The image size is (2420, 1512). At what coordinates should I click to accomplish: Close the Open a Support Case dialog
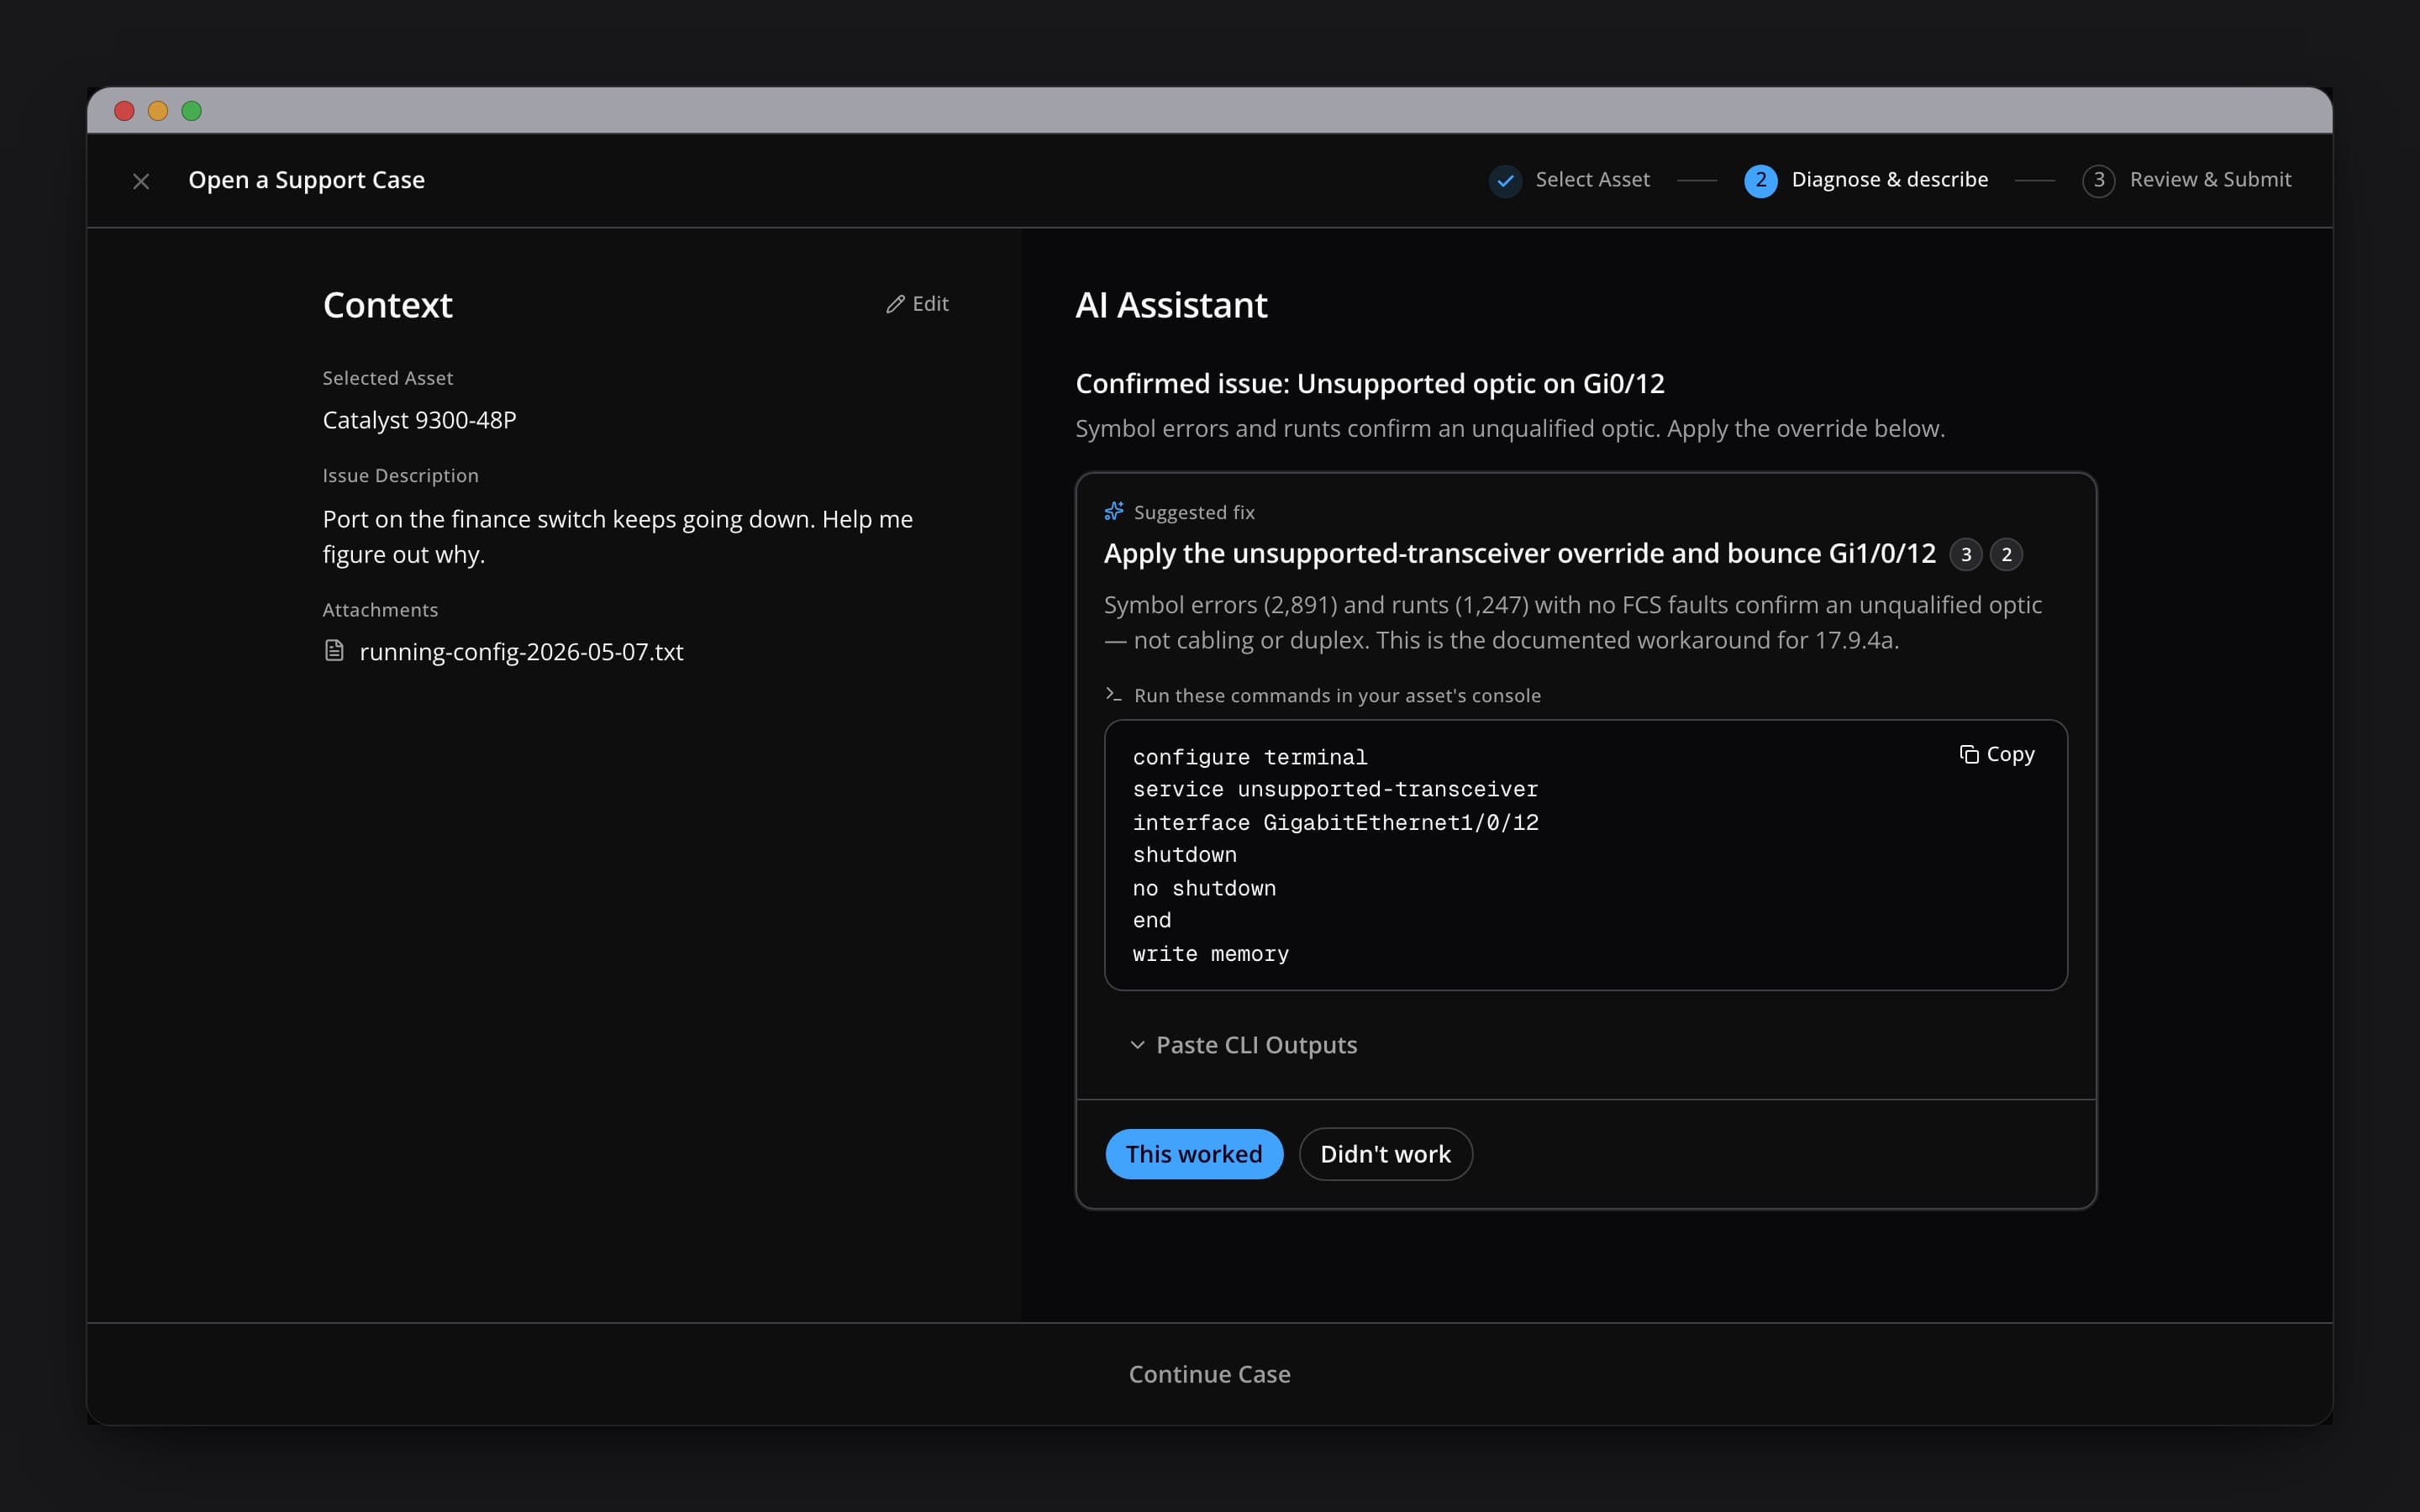point(141,181)
